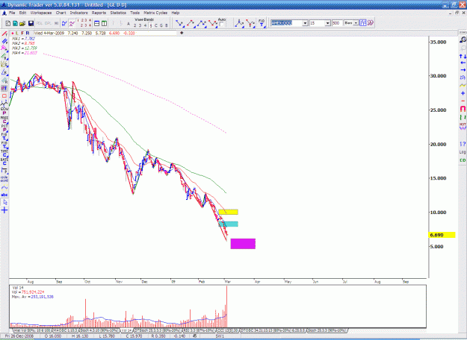Click the Log scale button on right bar
The image size is (467, 340).
[463, 152]
